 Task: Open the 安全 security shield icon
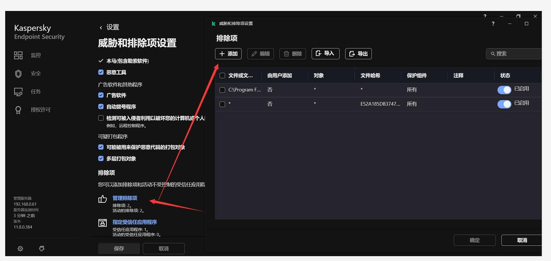[18, 74]
